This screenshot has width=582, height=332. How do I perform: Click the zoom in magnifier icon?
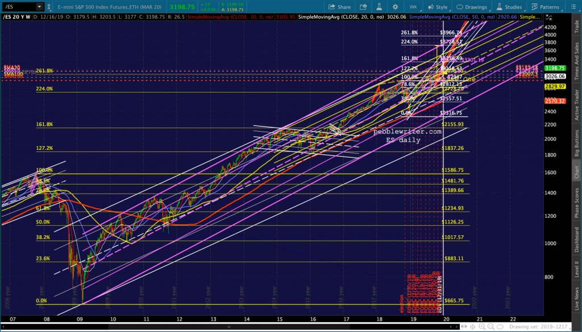coord(481,327)
